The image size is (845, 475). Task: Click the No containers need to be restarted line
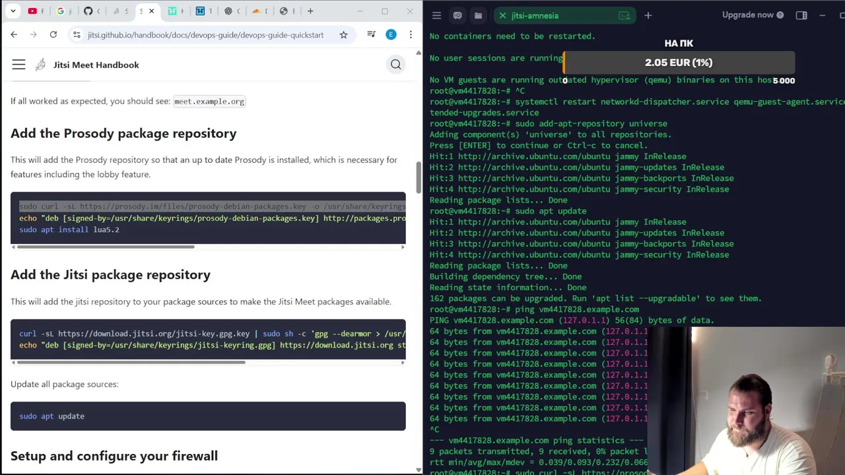pos(512,36)
